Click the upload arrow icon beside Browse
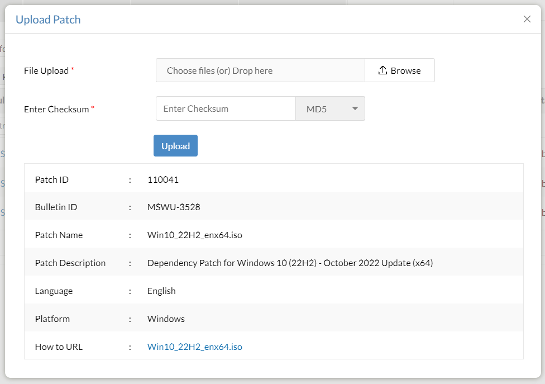 click(383, 70)
